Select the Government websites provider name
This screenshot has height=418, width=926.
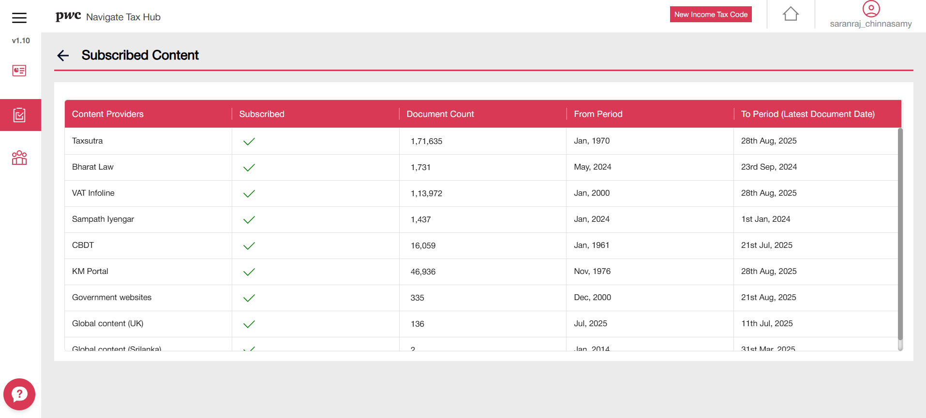pyautogui.click(x=112, y=297)
